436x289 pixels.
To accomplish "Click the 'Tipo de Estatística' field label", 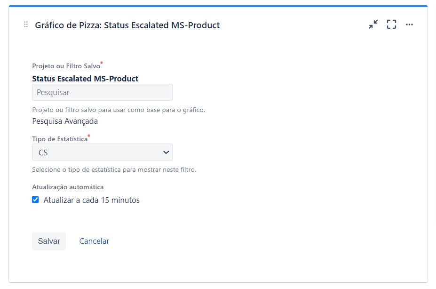I will 60,139.
